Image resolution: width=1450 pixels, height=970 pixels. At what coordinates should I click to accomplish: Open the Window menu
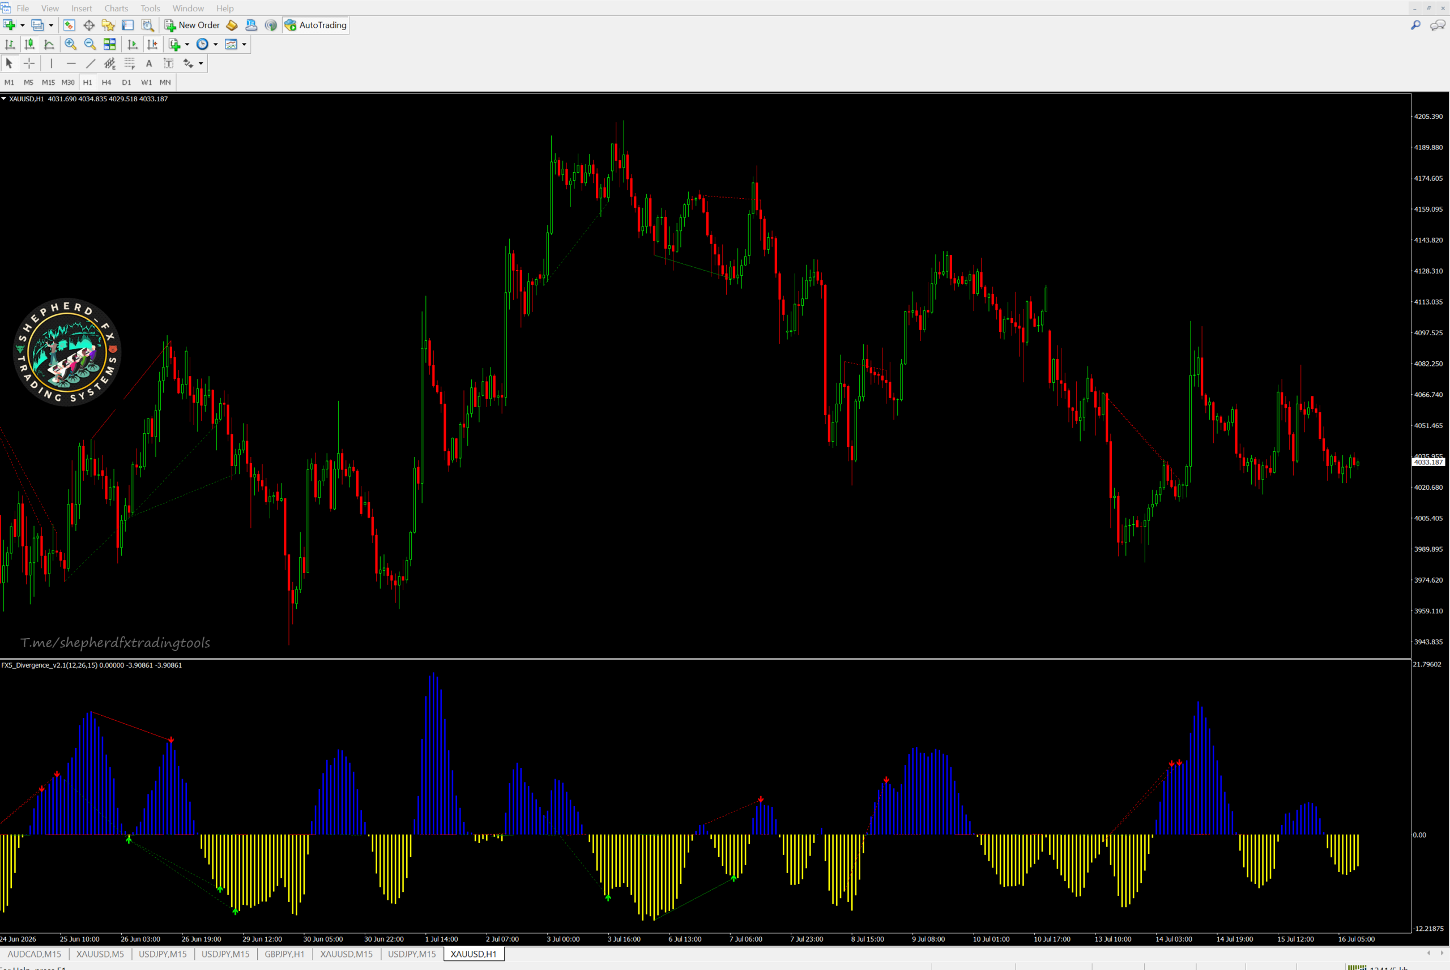188,8
